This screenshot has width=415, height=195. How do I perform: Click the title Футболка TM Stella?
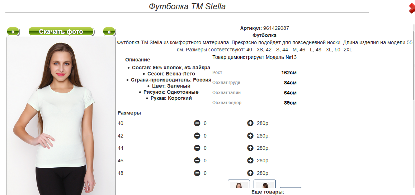tap(187, 6)
